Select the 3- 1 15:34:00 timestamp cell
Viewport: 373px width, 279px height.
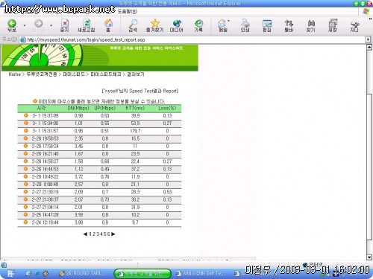click(46, 124)
